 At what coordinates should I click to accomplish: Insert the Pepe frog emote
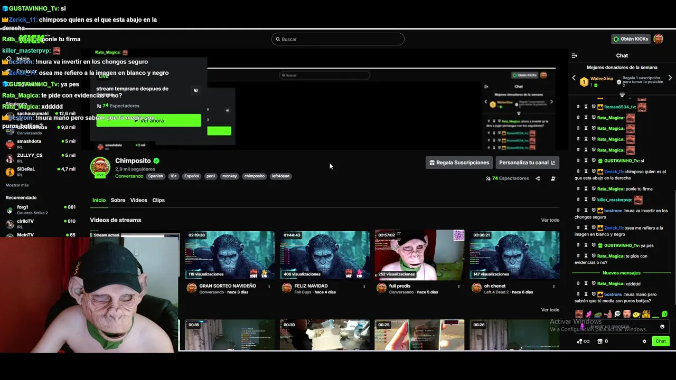598,314
